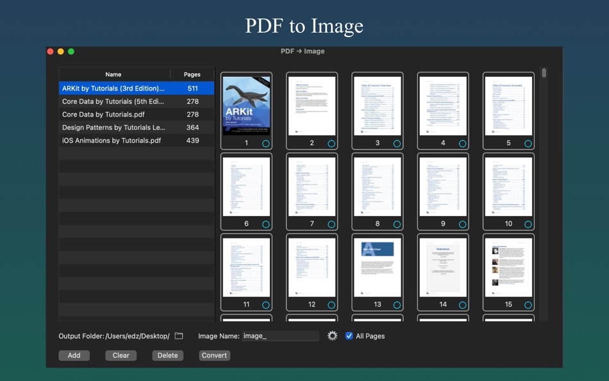Click the 439 page count cell
The height and width of the screenshot is (381, 609).
(193, 140)
